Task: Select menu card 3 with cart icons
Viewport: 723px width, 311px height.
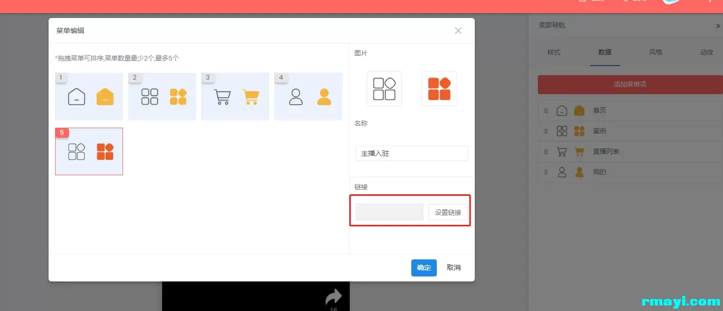Action: click(235, 97)
